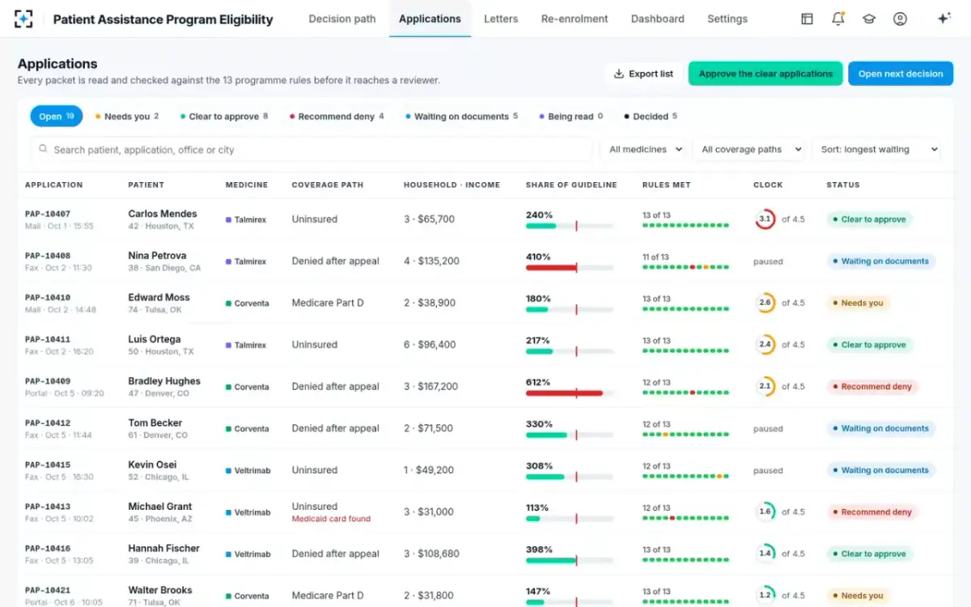
Task: Focus the patient search field
Action: [312, 150]
